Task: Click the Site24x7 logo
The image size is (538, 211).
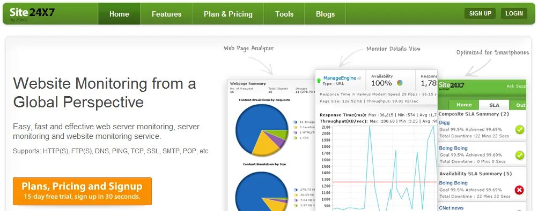Action: click(32, 14)
